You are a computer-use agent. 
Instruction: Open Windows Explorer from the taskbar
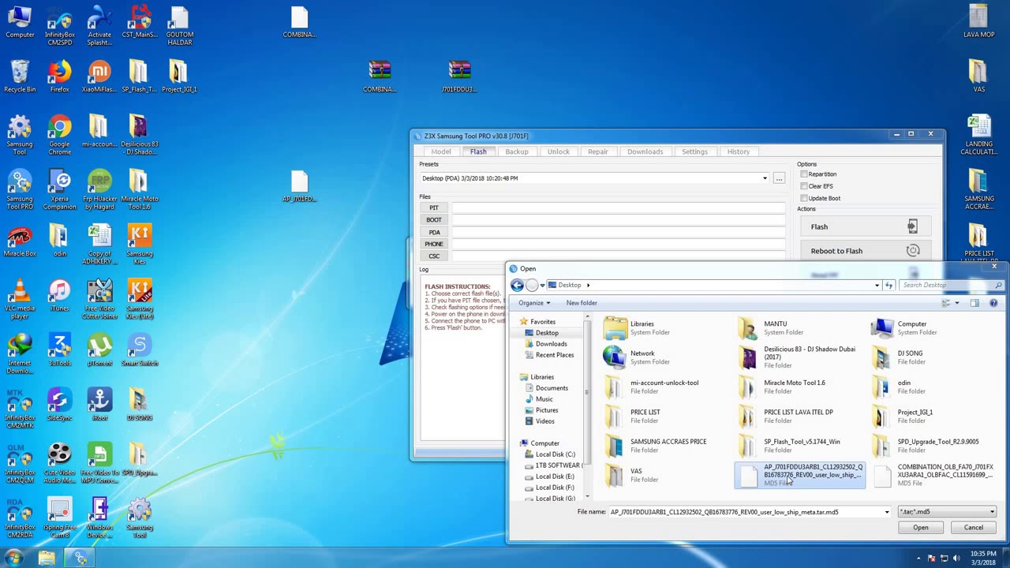pos(47,559)
